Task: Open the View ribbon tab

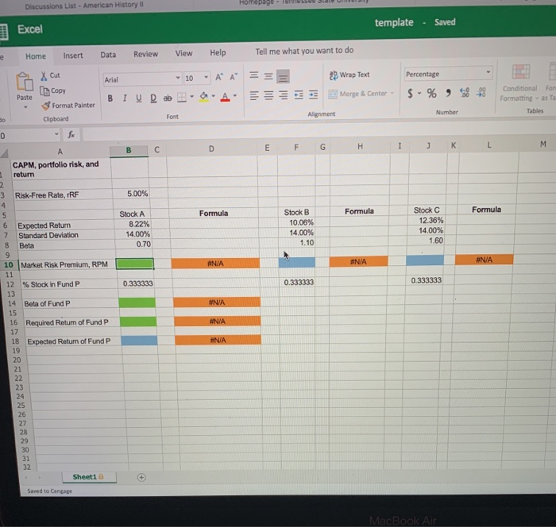Action: click(183, 53)
